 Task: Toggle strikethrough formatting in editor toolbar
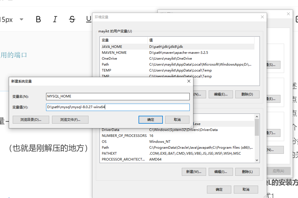click(x=72, y=19)
